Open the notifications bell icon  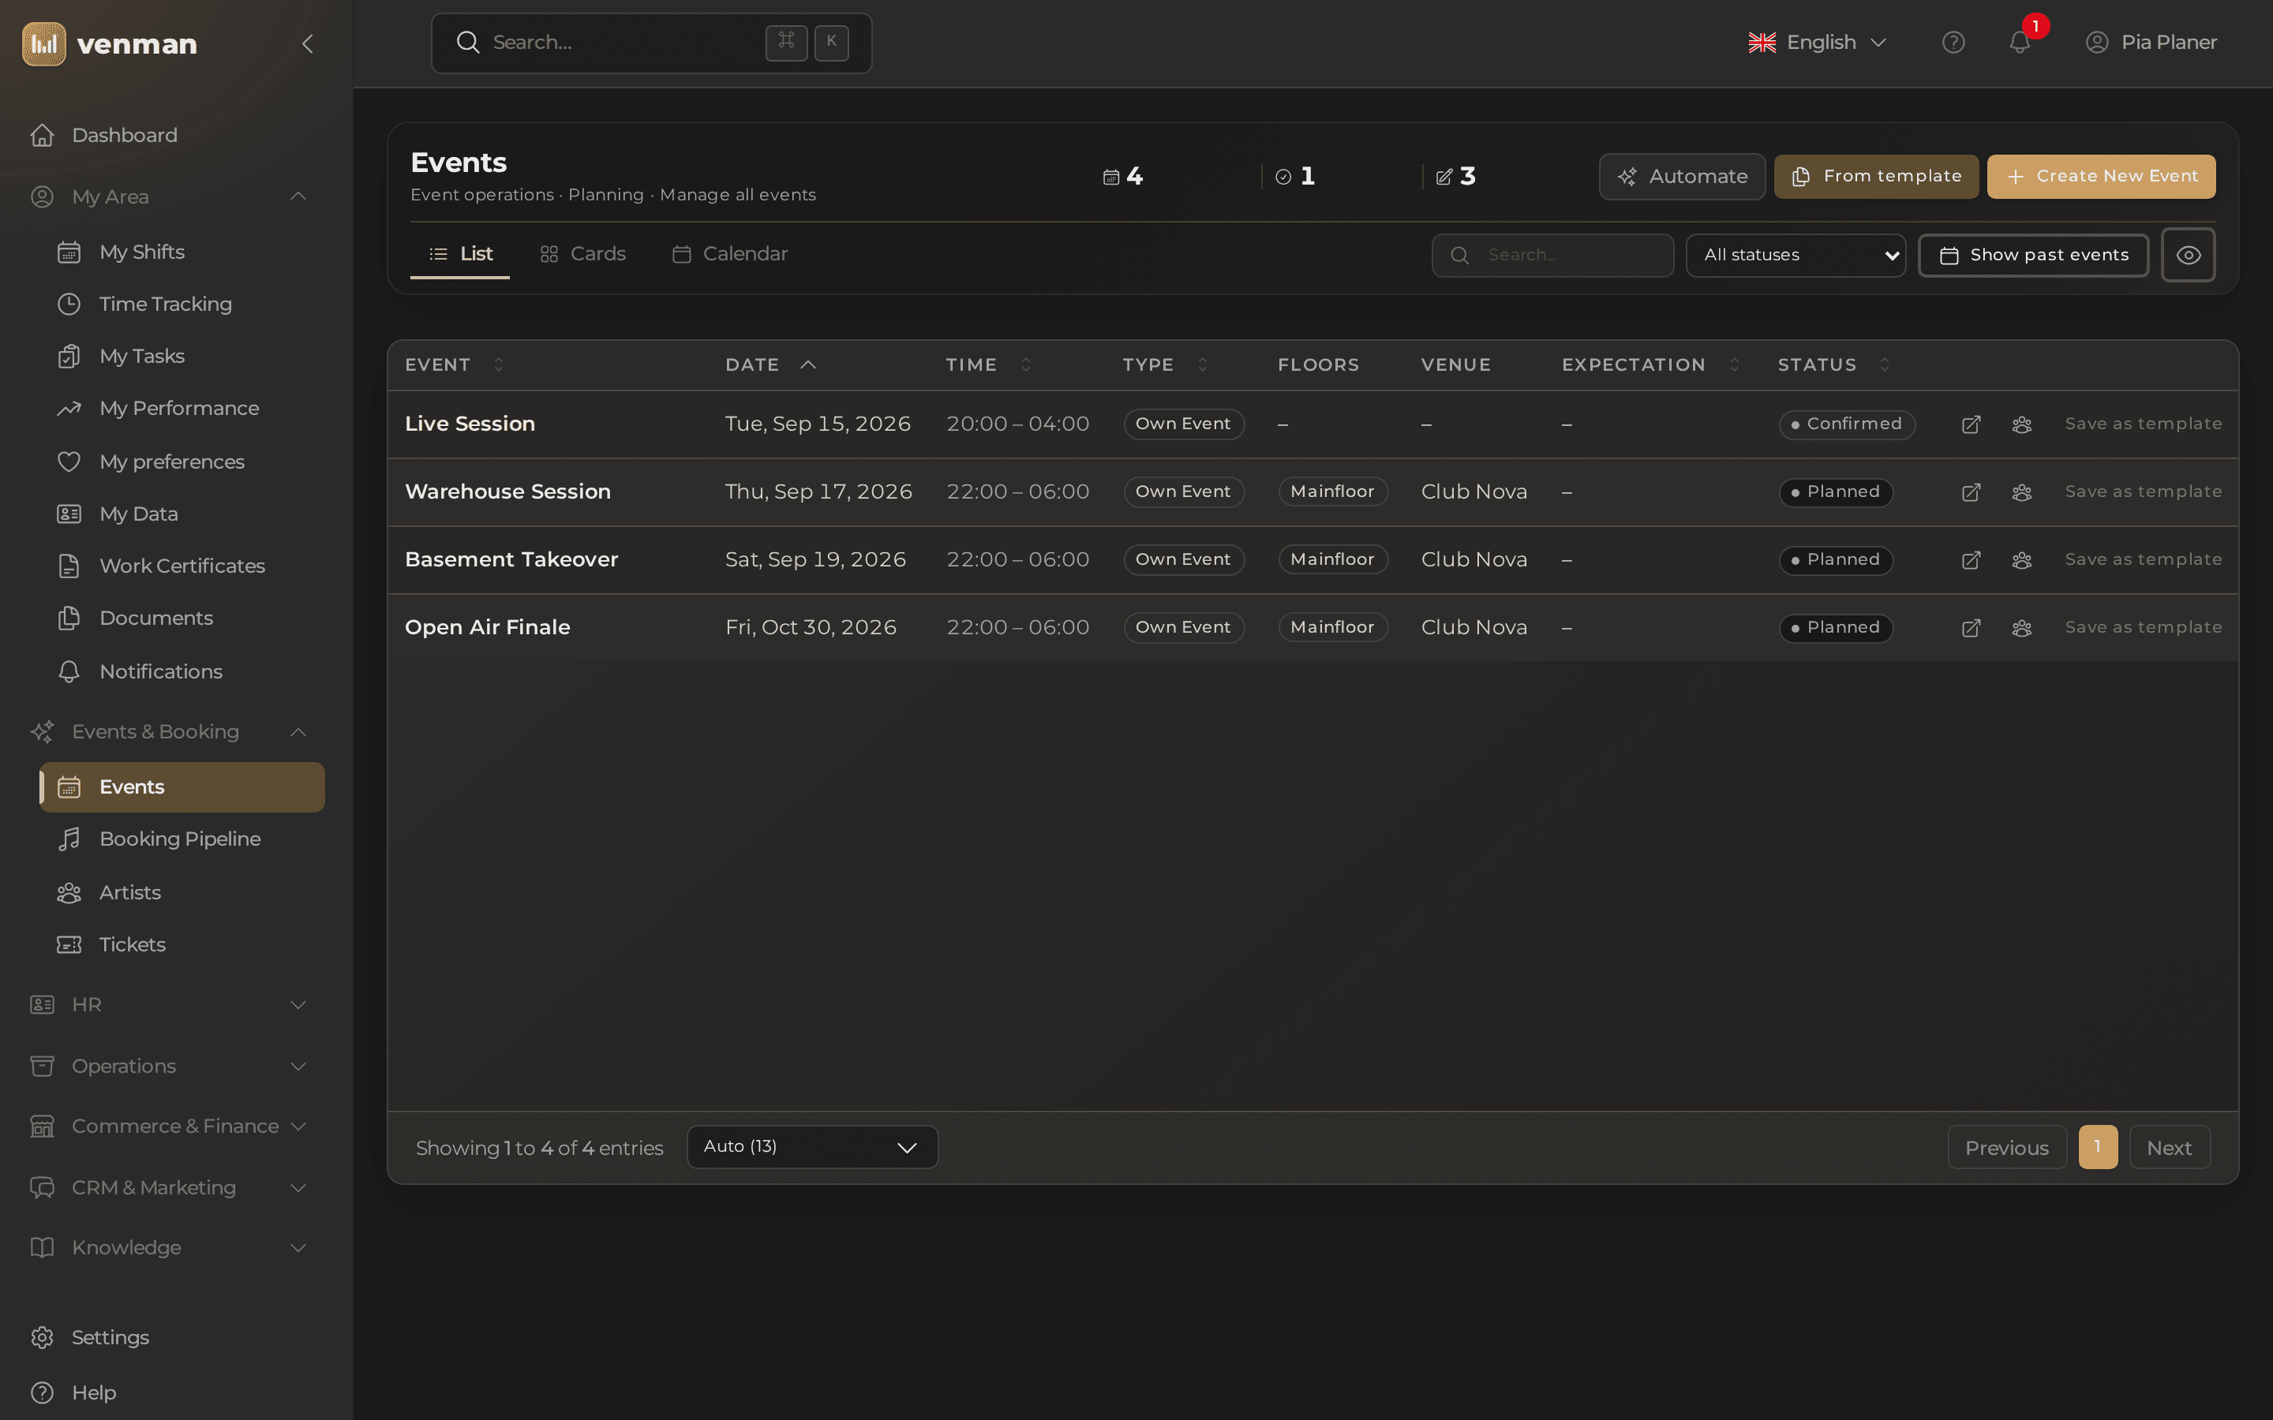click(x=2020, y=43)
